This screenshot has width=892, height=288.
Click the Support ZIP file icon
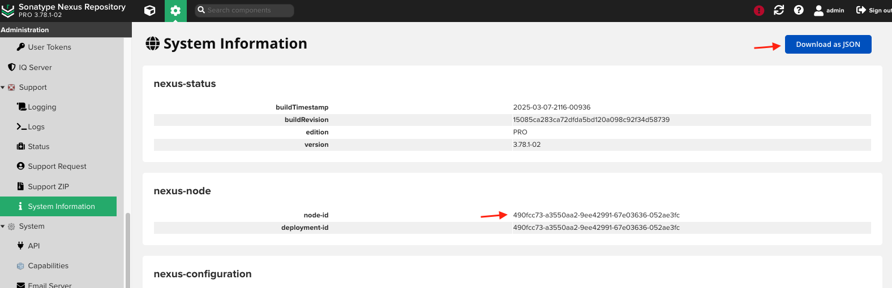[21, 186]
